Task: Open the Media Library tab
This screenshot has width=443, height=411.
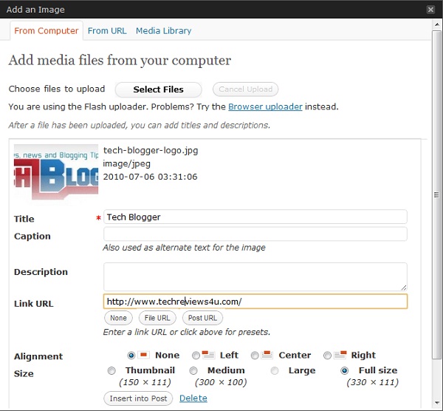Action: [164, 30]
